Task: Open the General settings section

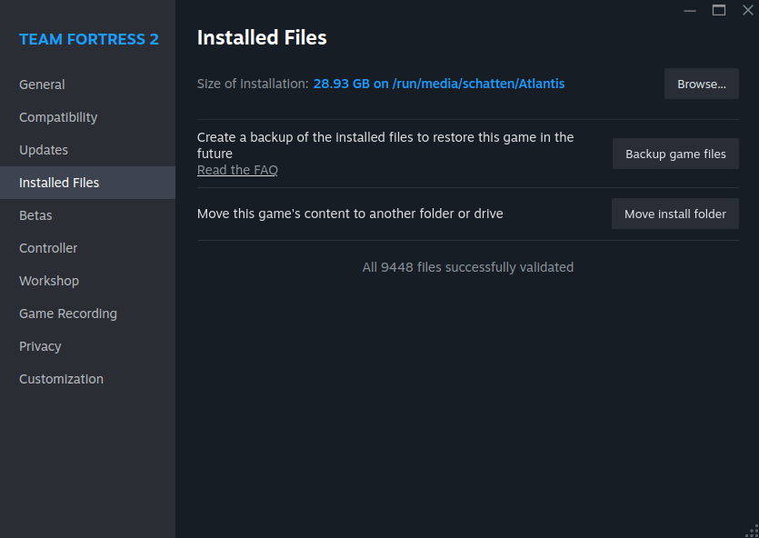Action: (x=42, y=85)
